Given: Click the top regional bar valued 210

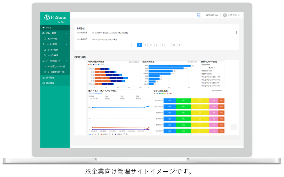Looking at the screenshot, I should click(x=170, y=66).
